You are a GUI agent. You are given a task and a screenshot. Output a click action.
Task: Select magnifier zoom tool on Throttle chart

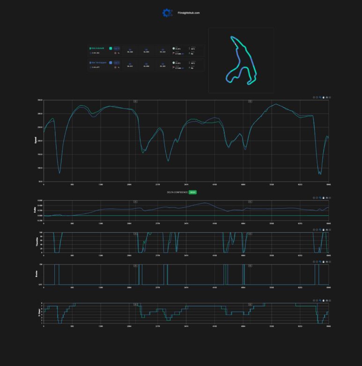[320, 230]
